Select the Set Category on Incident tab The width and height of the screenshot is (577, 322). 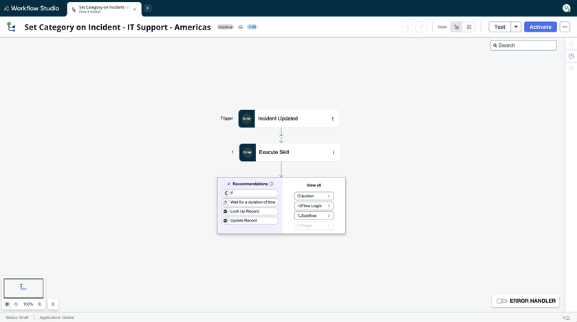click(104, 9)
